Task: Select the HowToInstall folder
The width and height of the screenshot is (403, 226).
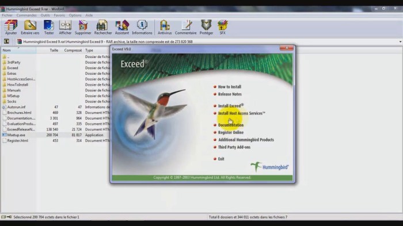Action: 17,85
